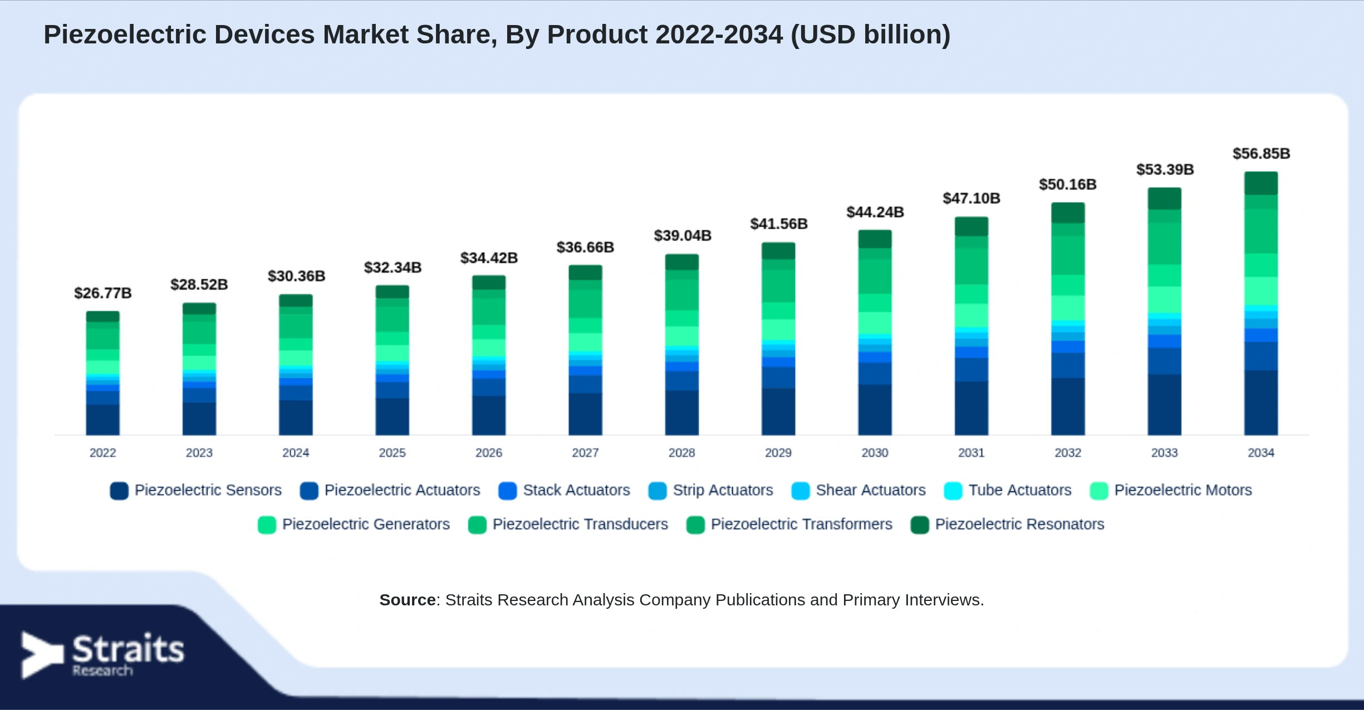
Task: Select the Piezoelectric Generators legend label
Action: (x=366, y=524)
